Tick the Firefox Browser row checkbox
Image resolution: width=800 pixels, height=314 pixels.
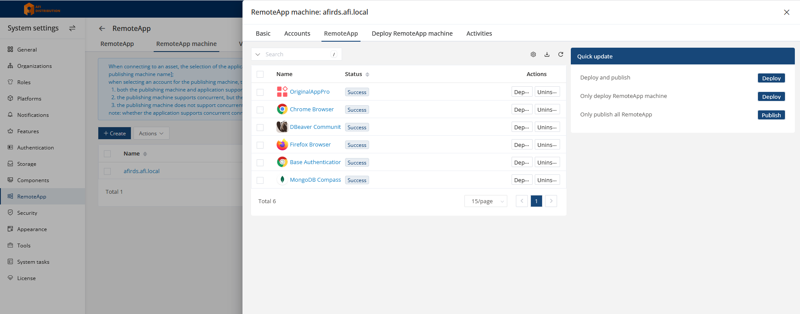(x=260, y=145)
